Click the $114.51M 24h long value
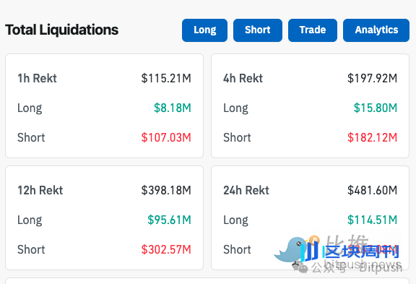Screen dimensions: 416x284 (x=372, y=220)
